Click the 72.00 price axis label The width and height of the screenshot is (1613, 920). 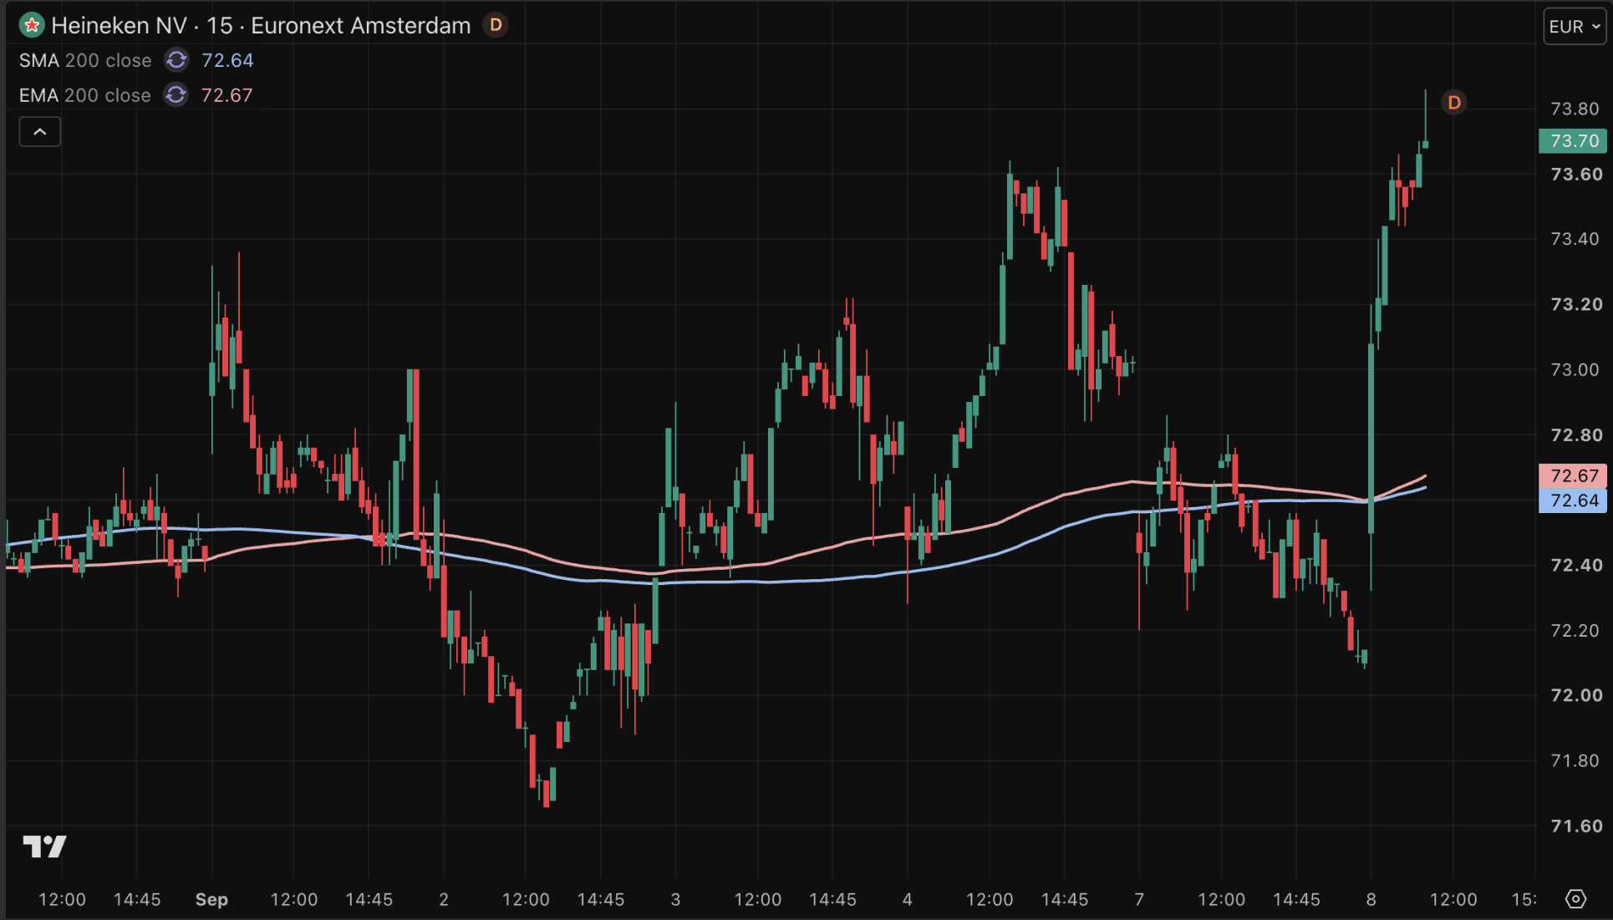click(1576, 695)
